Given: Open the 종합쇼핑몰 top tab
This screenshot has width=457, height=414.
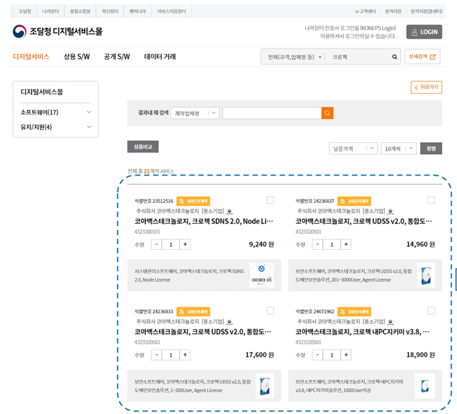Looking at the screenshot, I should coord(80,11).
